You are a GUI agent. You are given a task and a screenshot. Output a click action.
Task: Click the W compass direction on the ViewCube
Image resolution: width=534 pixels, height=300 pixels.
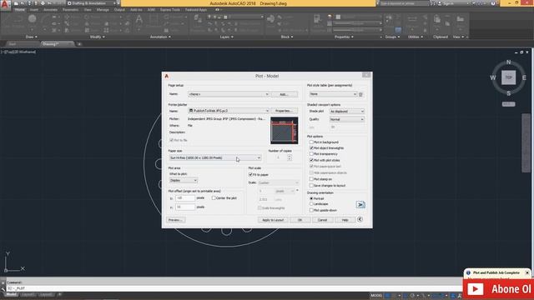pos(493,77)
